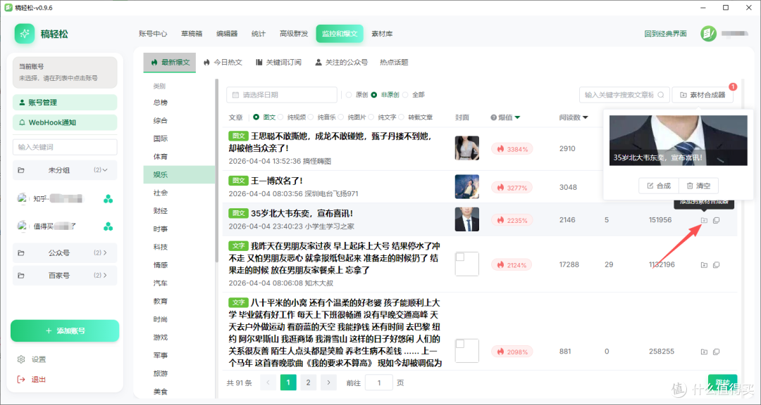Sort by 阅读数 using the arrow
This screenshot has width=761, height=405.
coord(586,117)
